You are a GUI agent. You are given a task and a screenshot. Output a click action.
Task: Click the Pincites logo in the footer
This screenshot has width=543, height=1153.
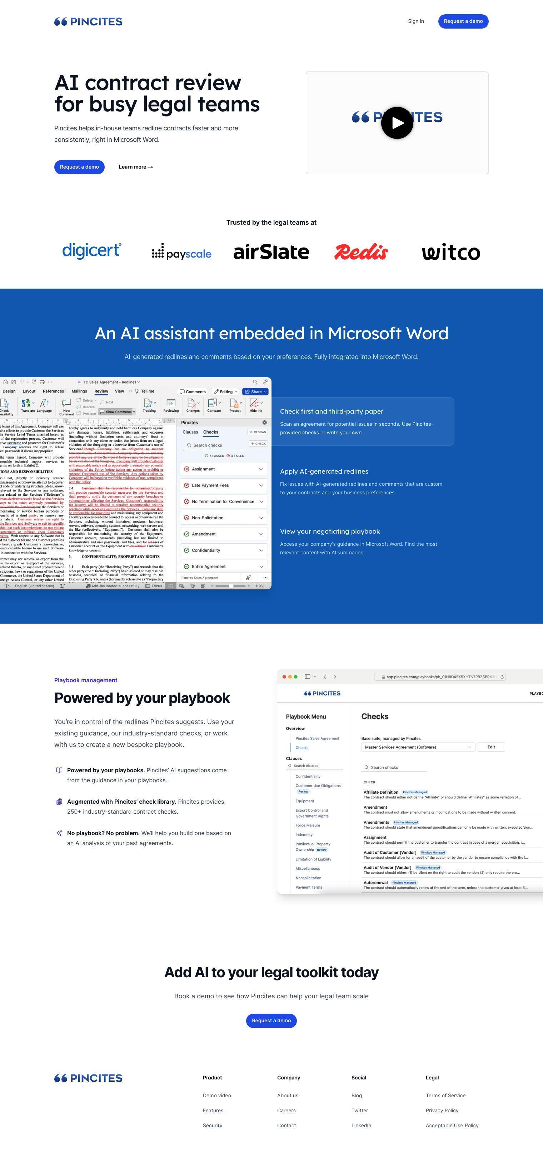tap(88, 1078)
